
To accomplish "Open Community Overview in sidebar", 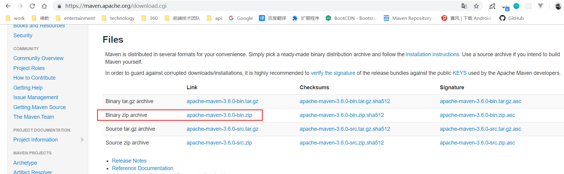I will coord(38,58).
